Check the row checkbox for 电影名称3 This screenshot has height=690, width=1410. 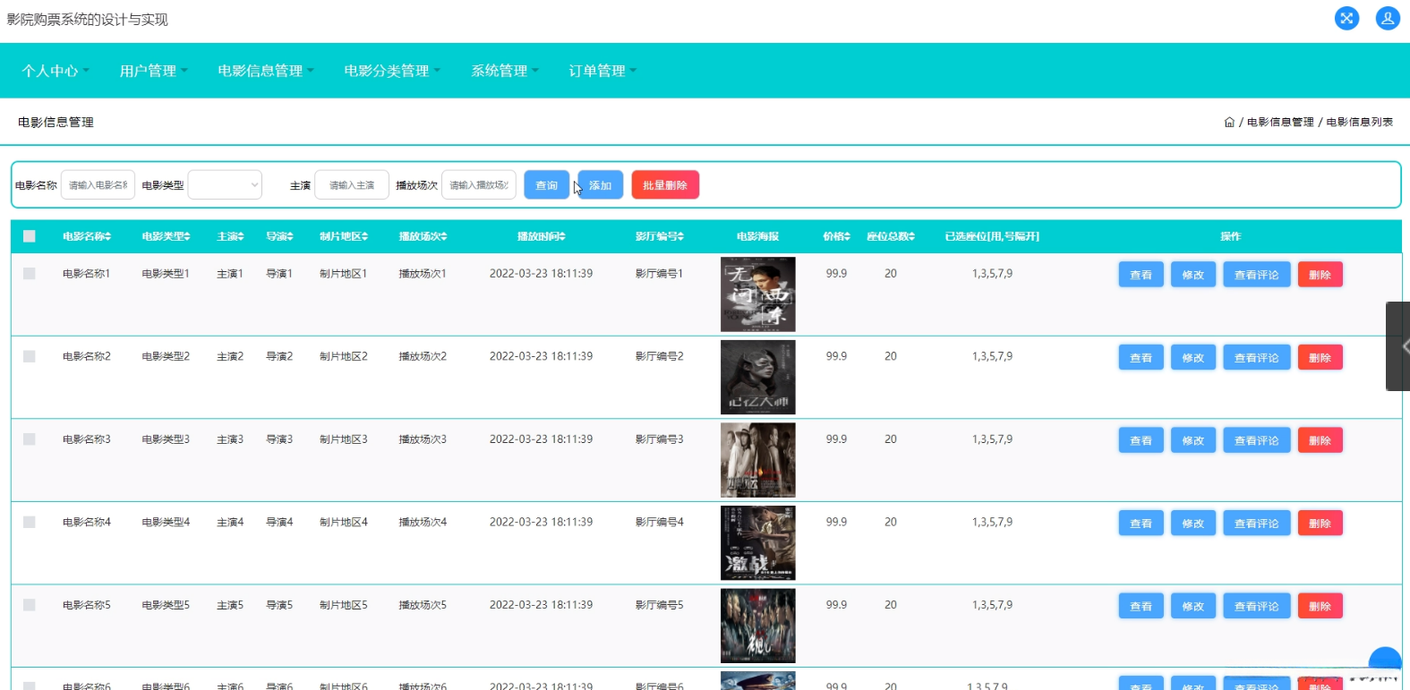[30, 439]
